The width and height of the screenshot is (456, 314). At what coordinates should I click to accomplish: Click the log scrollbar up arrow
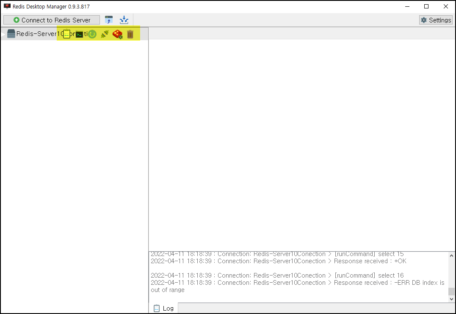451,256
